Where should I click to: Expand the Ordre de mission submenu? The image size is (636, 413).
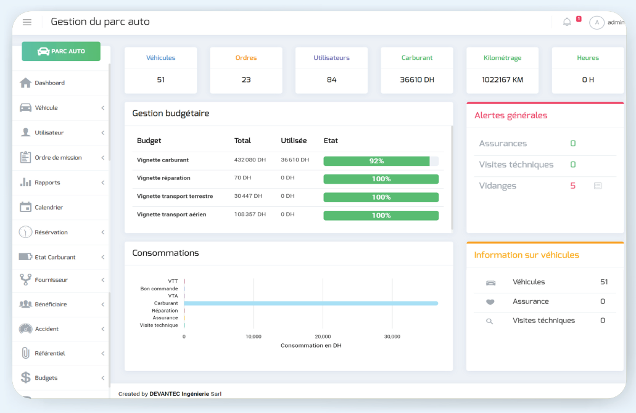coord(102,158)
